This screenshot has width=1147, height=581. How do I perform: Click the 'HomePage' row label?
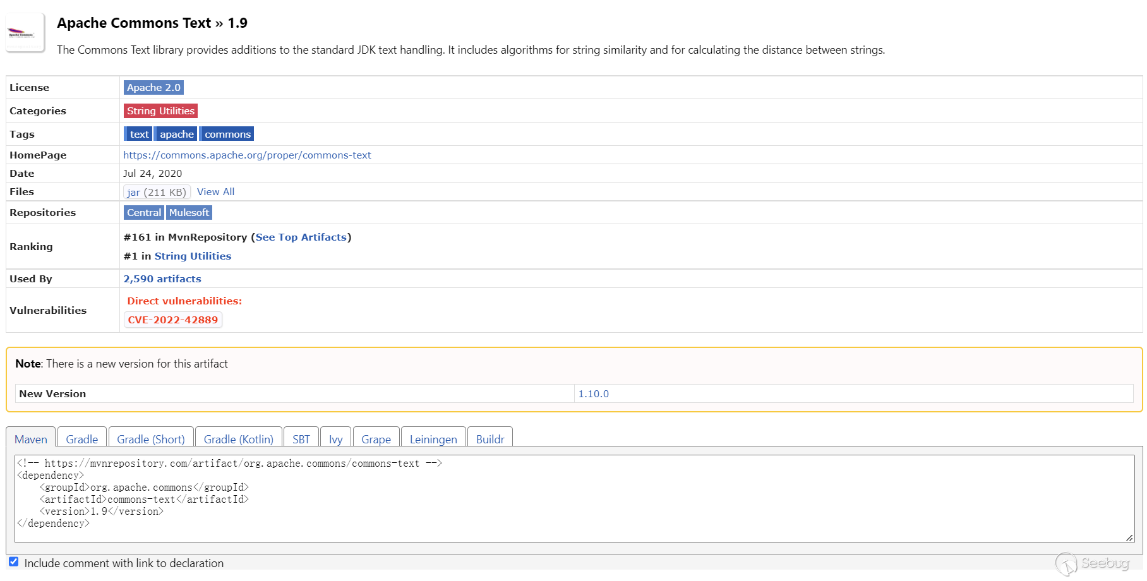pyautogui.click(x=38, y=155)
